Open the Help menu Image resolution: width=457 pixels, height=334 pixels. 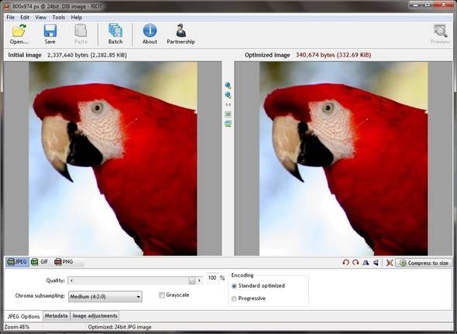77,18
